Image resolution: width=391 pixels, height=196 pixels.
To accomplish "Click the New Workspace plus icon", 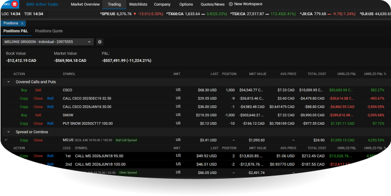I will click(x=230, y=4).
